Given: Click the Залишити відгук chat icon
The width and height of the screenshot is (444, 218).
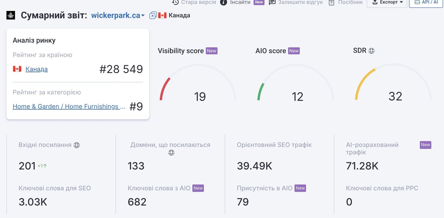Looking at the screenshot, I should tap(272, 2).
